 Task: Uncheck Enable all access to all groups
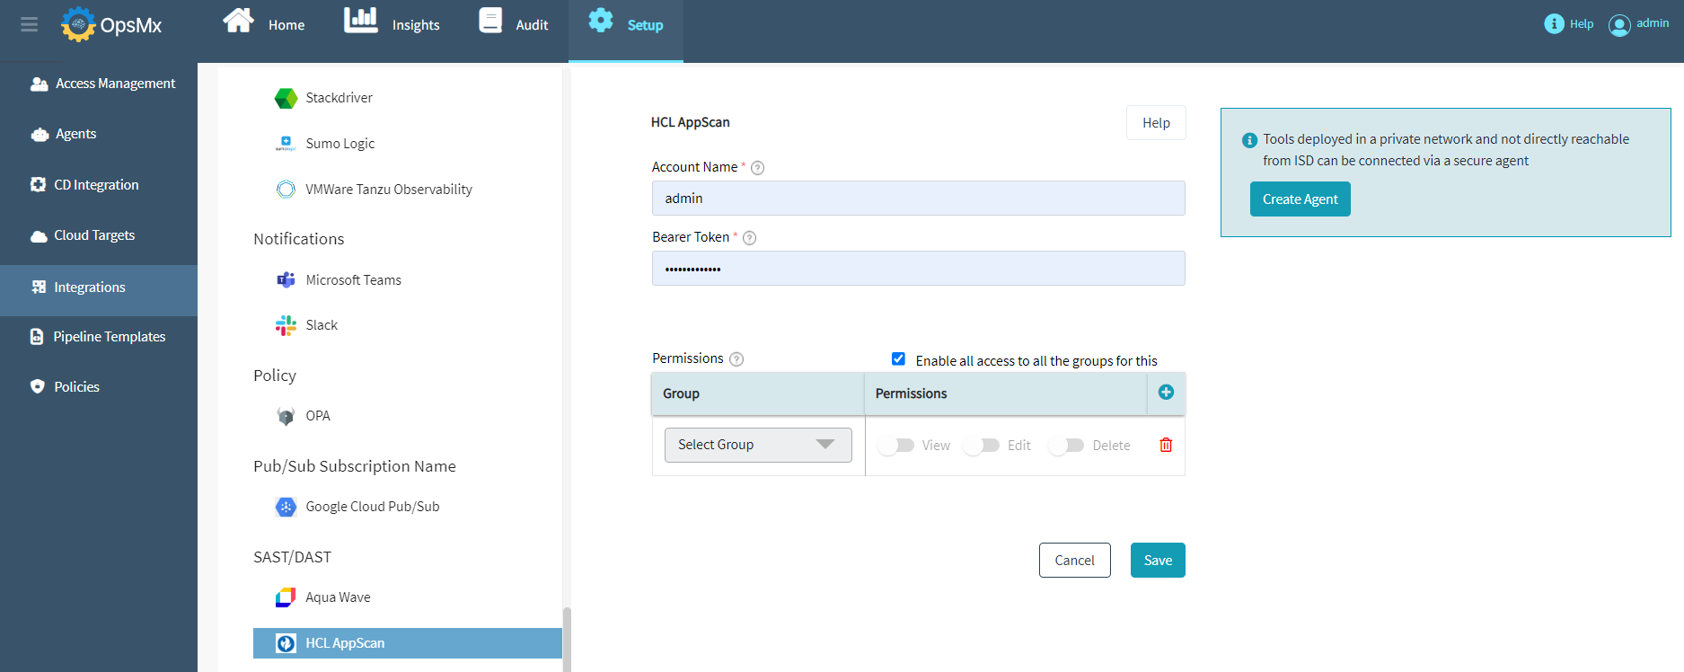tap(898, 359)
